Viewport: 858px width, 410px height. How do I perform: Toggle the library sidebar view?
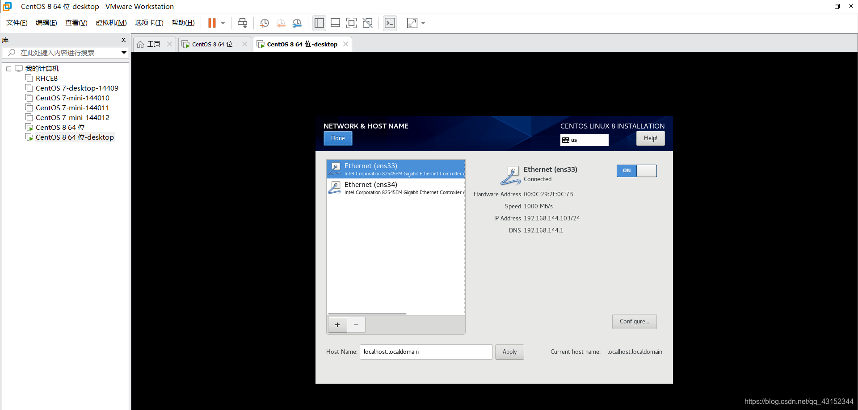click(x=319, y=23)
